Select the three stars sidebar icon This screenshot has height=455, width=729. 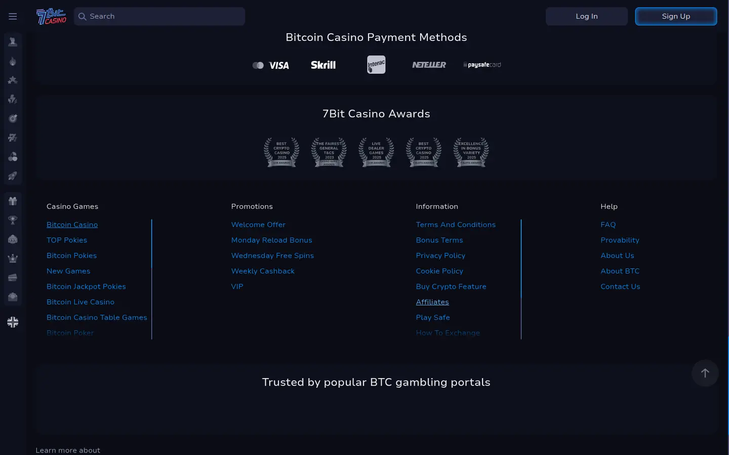tap(13, 80)
